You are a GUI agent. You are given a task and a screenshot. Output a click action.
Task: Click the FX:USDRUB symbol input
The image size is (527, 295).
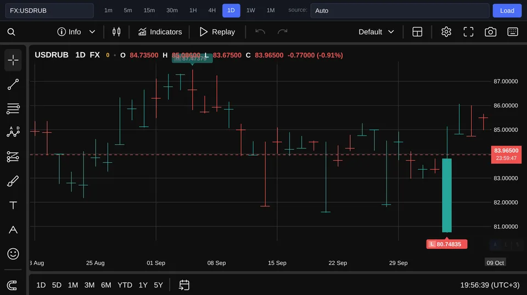49,11
